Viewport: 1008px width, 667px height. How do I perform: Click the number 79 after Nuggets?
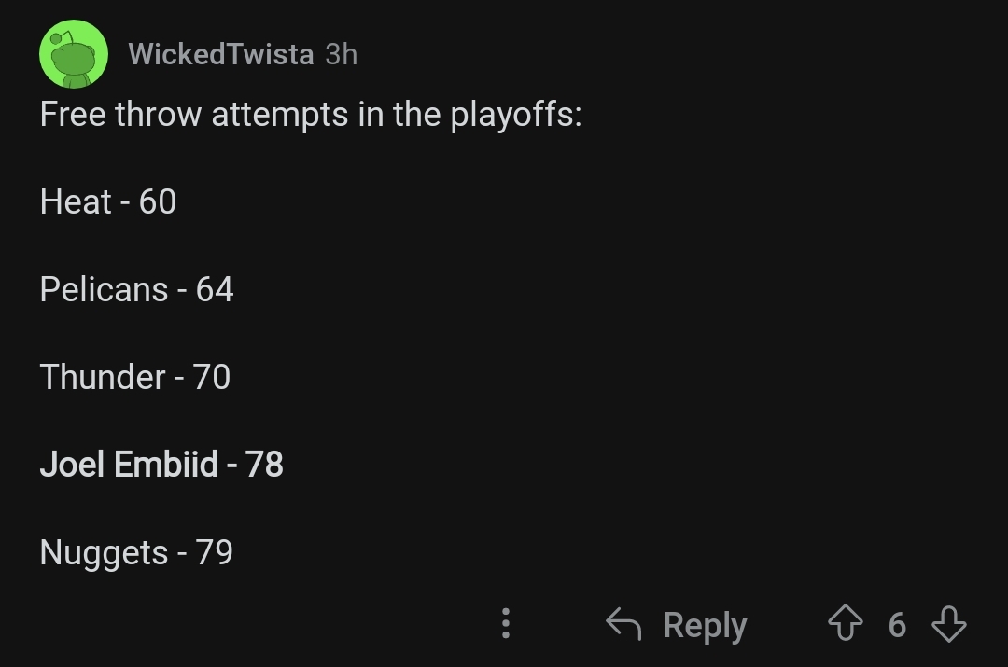pyautogui.click(x=214, y=552)
